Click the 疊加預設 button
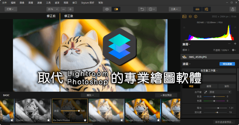239x125 pixels. (166, 95)
